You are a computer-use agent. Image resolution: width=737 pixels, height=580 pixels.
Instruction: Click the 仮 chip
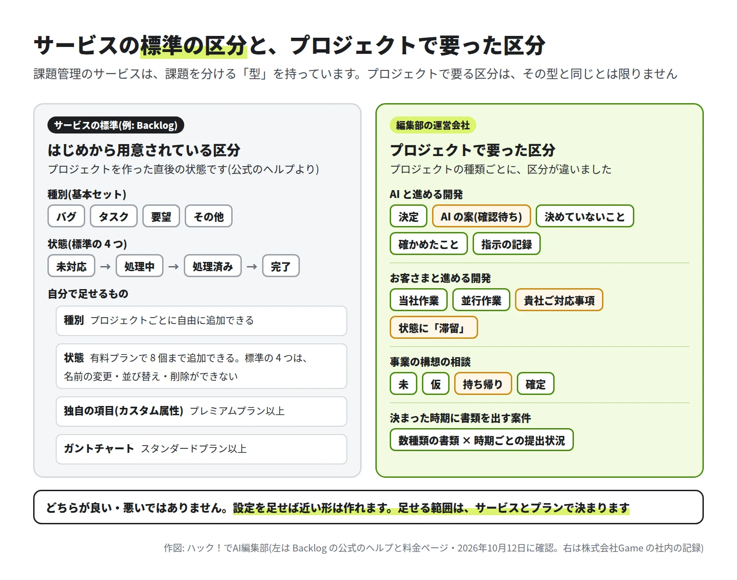[436, 384]
